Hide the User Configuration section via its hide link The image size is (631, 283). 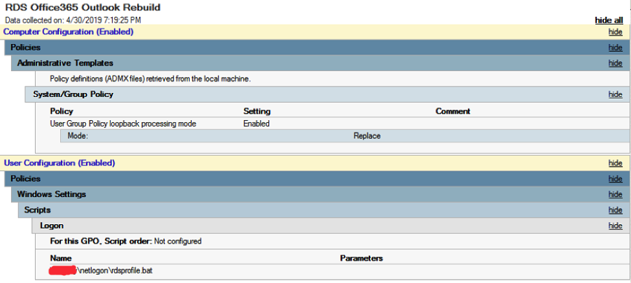coord(615,163)
